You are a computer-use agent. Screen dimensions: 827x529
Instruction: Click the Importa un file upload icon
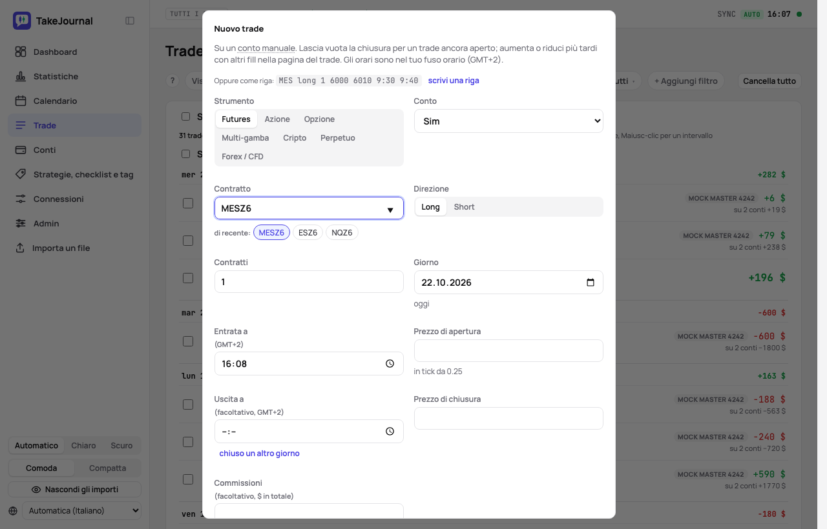pyautogui.click(x=20, y=248)
